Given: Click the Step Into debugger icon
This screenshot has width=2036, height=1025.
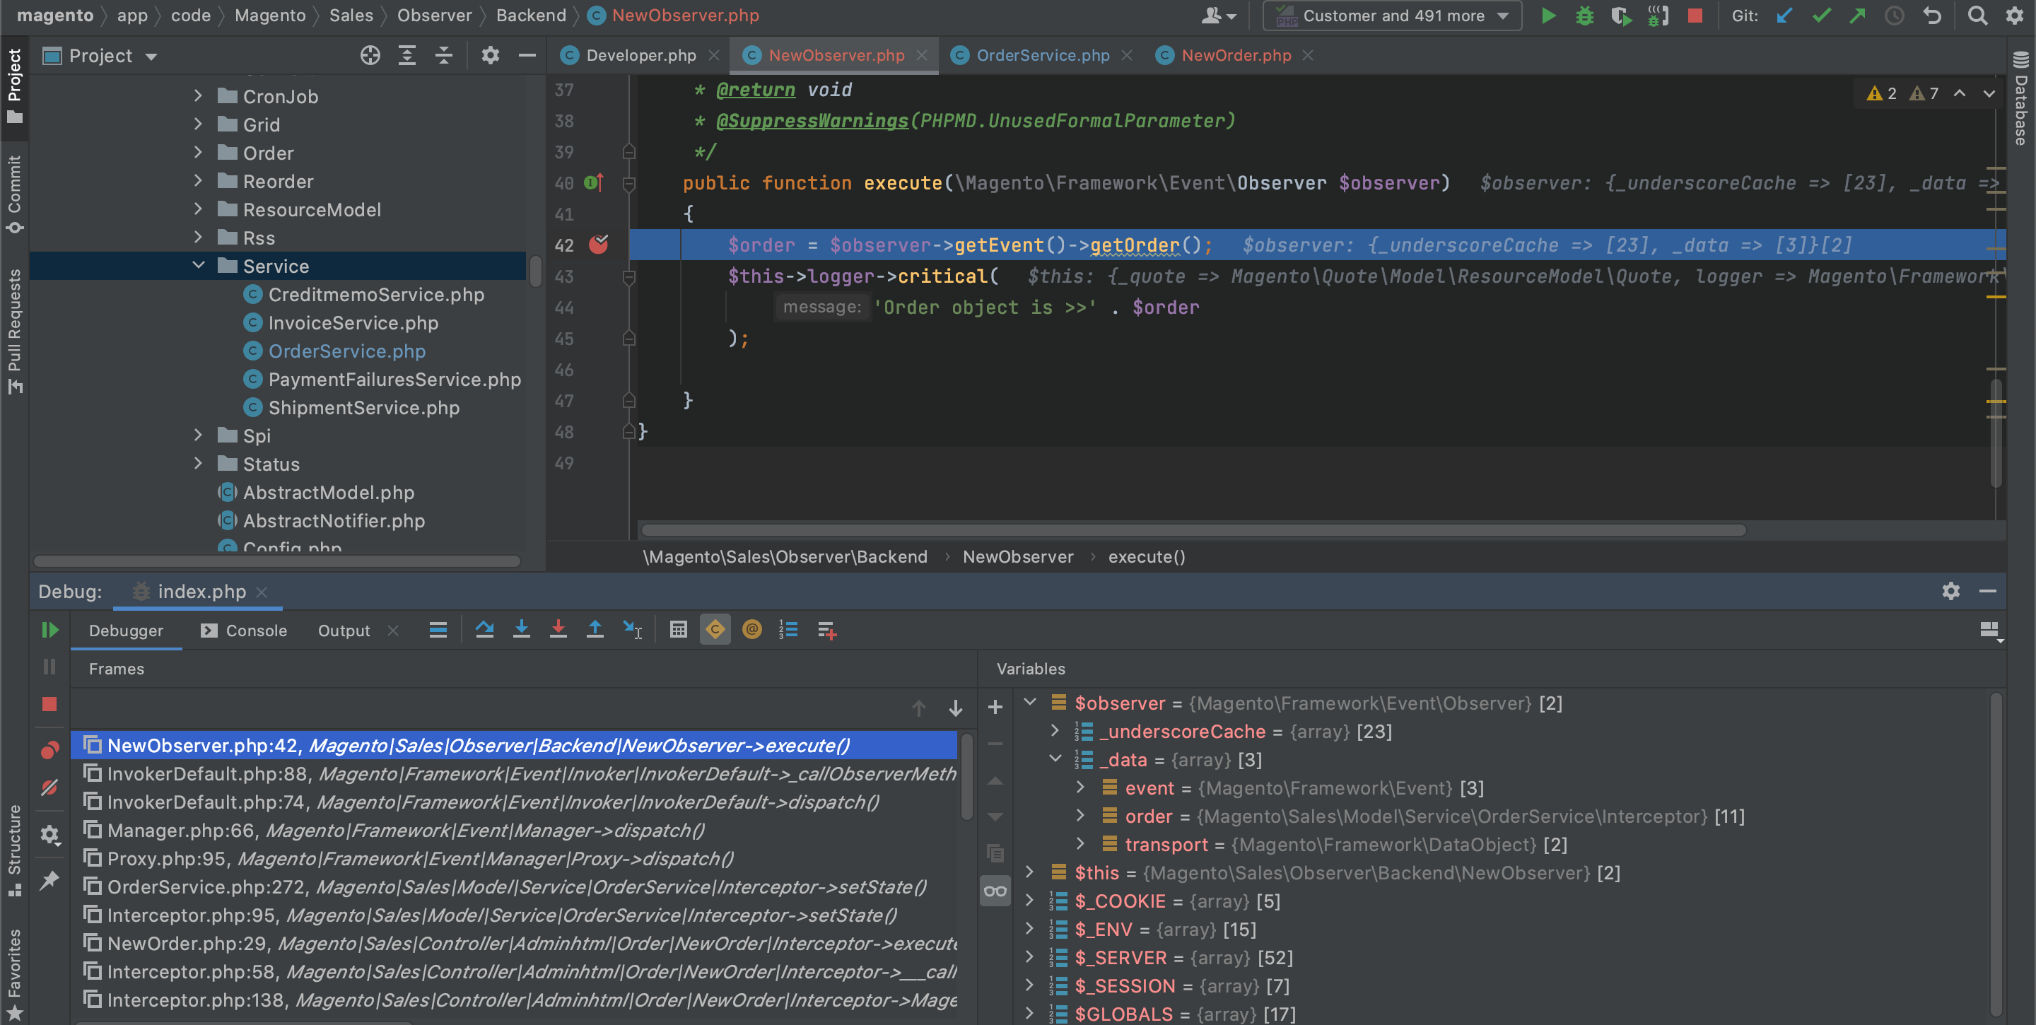Looking at the screenshot, I should tap(522, 630).
